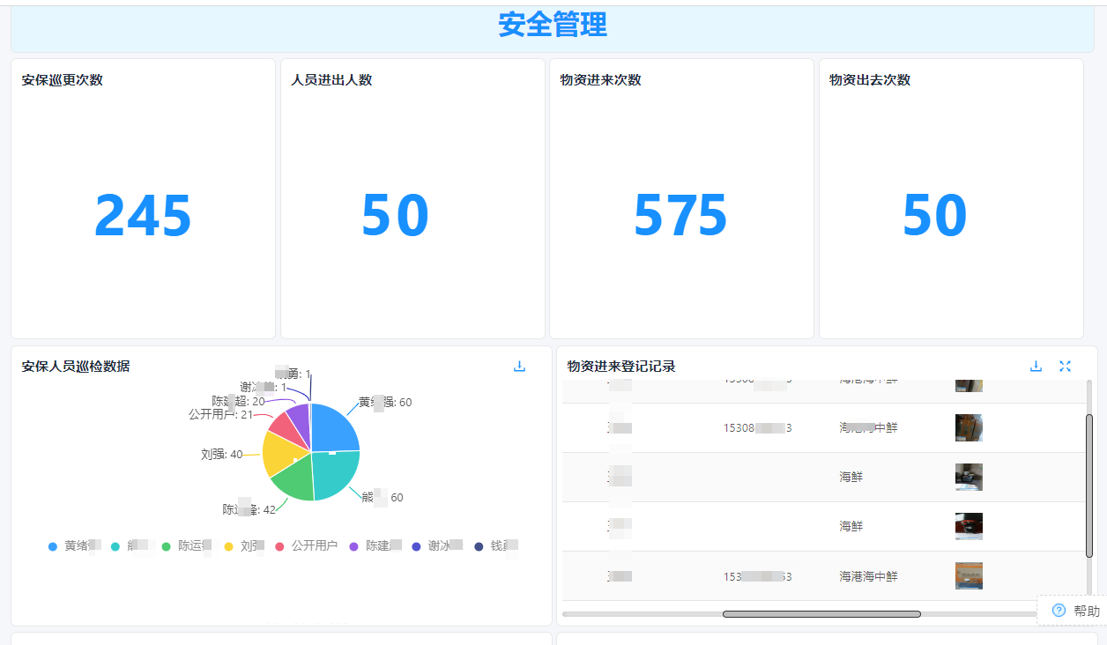Screen dimensions: 1107x645
Task: Toggle the 刘强 legend item
Action: pyautogui.click(x=244, y=545)
